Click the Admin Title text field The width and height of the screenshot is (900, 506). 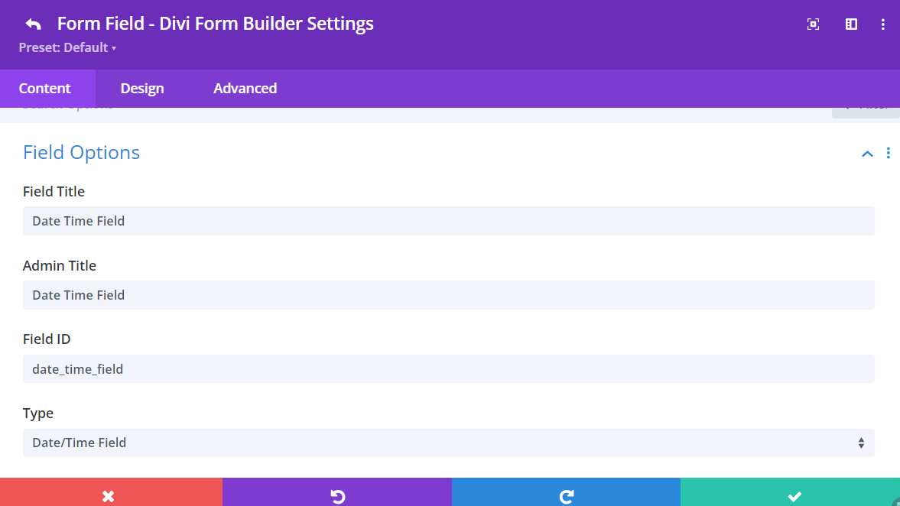(448, 294)
